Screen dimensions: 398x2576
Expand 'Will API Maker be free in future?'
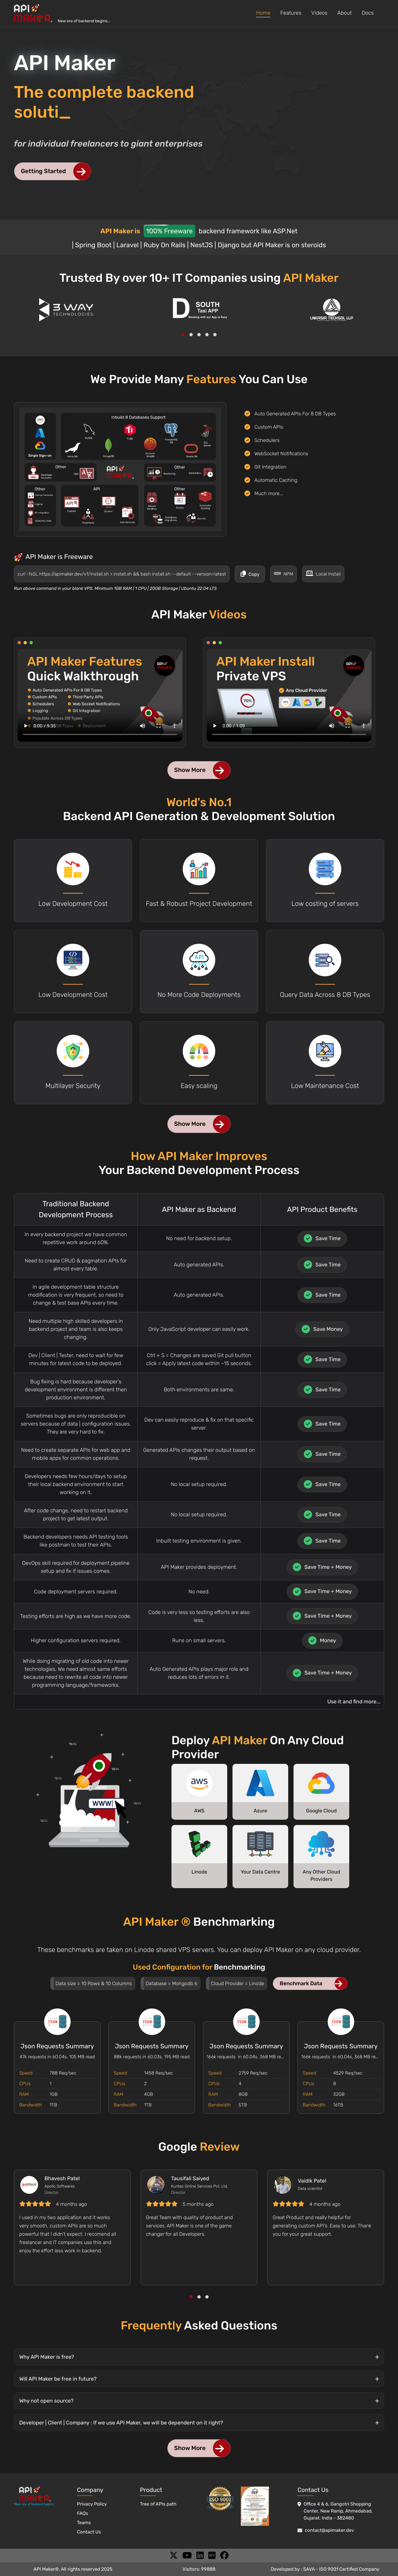click(x=198, y=2379)
